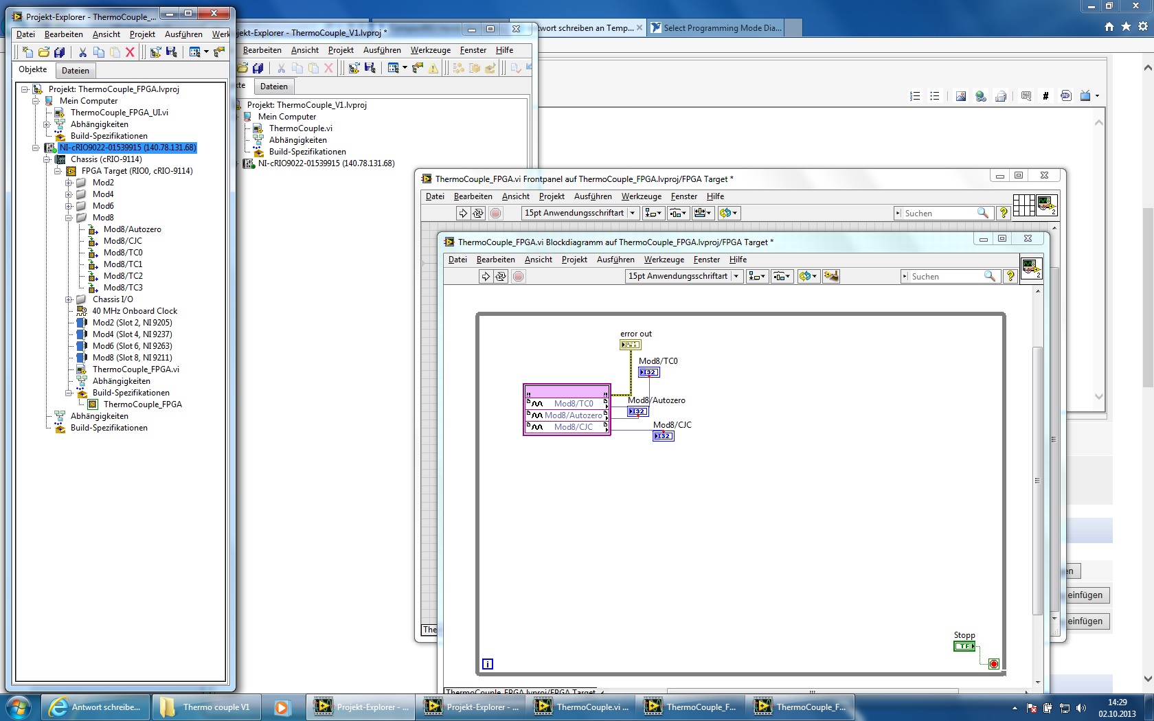Click VI connector icon in Blockdiagramm window
1154x721 pixels.
pos(1031,267)
